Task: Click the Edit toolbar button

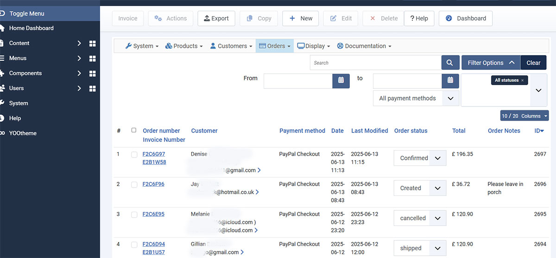Action: [x=341, y=19]
